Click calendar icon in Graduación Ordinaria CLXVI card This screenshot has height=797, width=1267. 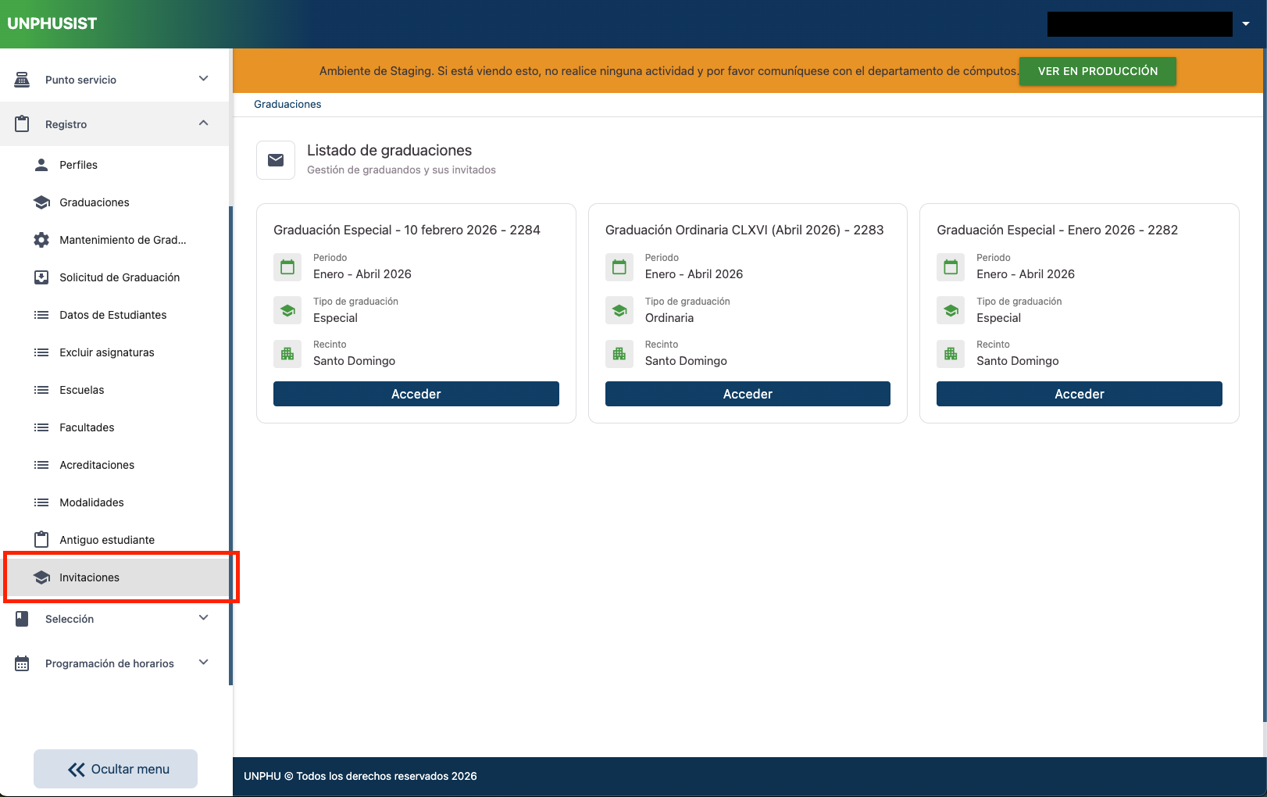[619, 267]
